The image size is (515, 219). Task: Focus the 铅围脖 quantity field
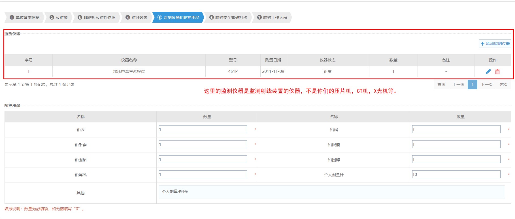point(456,160)
